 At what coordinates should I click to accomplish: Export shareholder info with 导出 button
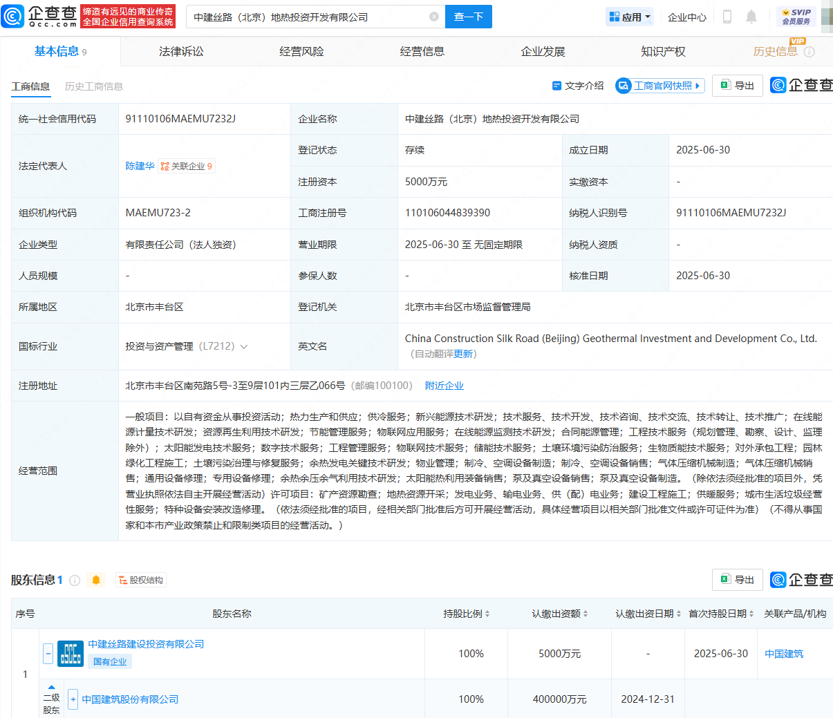pos(738,580)
